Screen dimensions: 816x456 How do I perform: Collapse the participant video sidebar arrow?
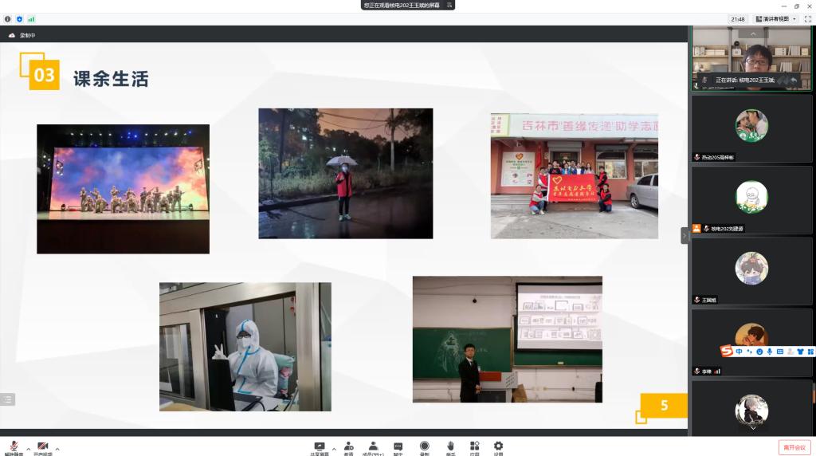(x=685, y=236)
